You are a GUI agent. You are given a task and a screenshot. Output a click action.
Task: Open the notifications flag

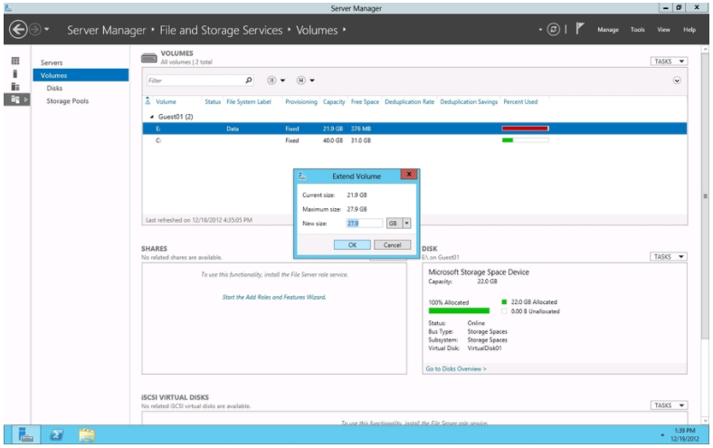point(579,29)
